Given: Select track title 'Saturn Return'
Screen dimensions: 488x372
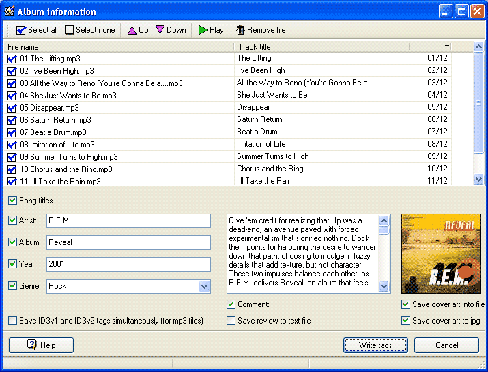Looking at the screenshot, I should 259,119.
